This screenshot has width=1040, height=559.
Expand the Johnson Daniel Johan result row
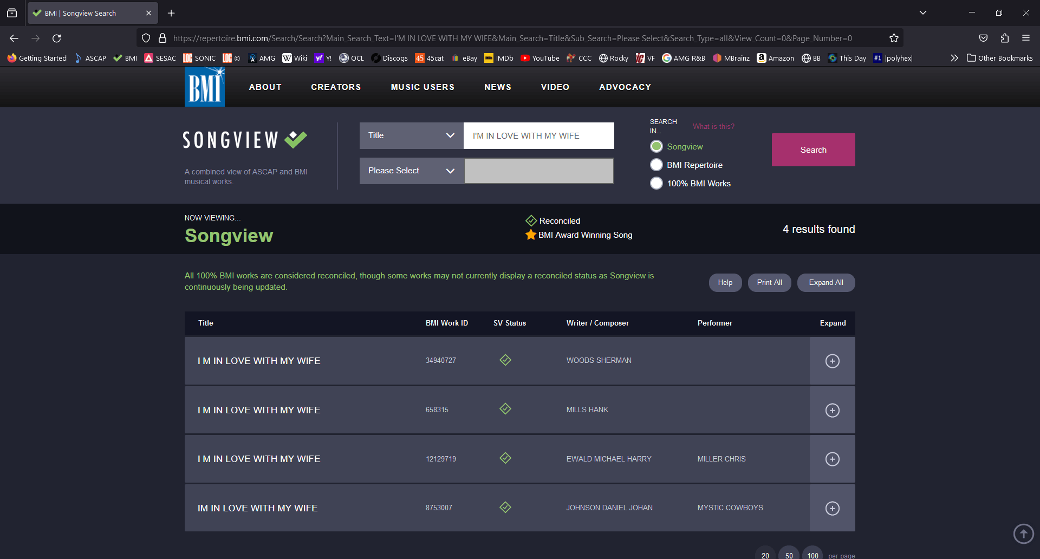[x=833, y=508]
